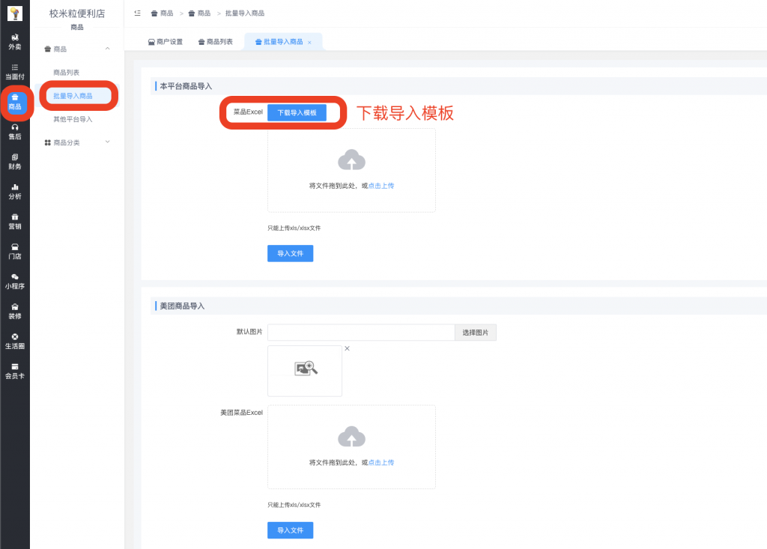Open the 分析 analytics icon
This screenshot has width=767, height=549.
coord(15,191)
